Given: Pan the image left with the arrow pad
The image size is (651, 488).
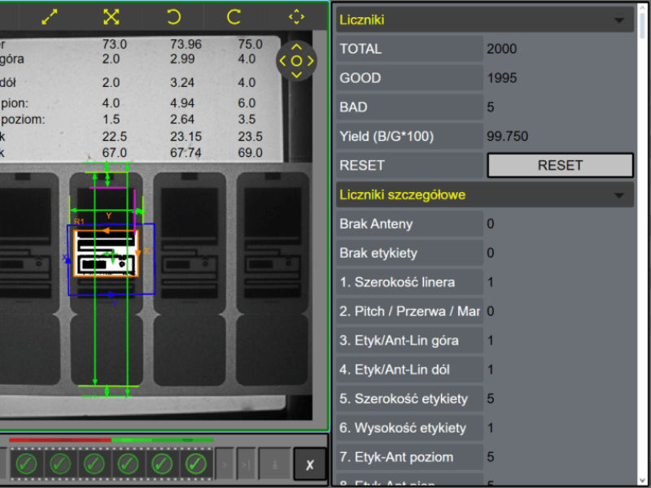Looking at the screenshot, I should pos(283,61).
